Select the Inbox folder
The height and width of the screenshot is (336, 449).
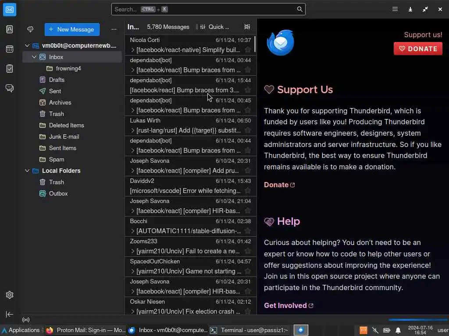[72, 57]
